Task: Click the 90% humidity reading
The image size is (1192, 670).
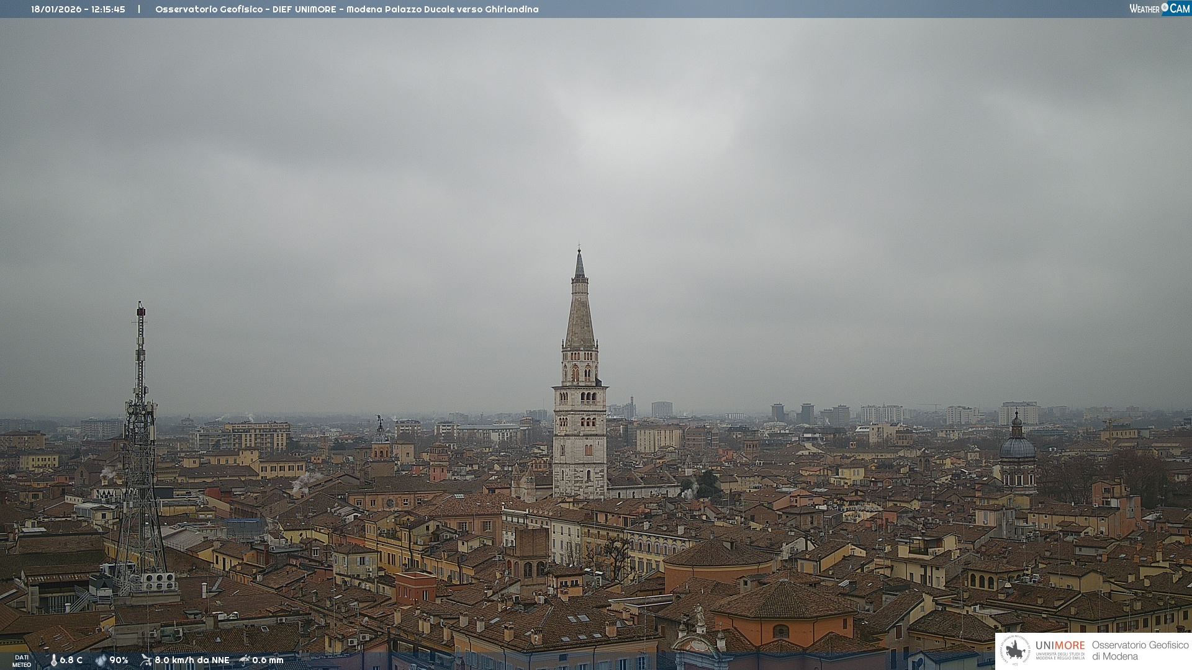Action: tap(119, 660)
